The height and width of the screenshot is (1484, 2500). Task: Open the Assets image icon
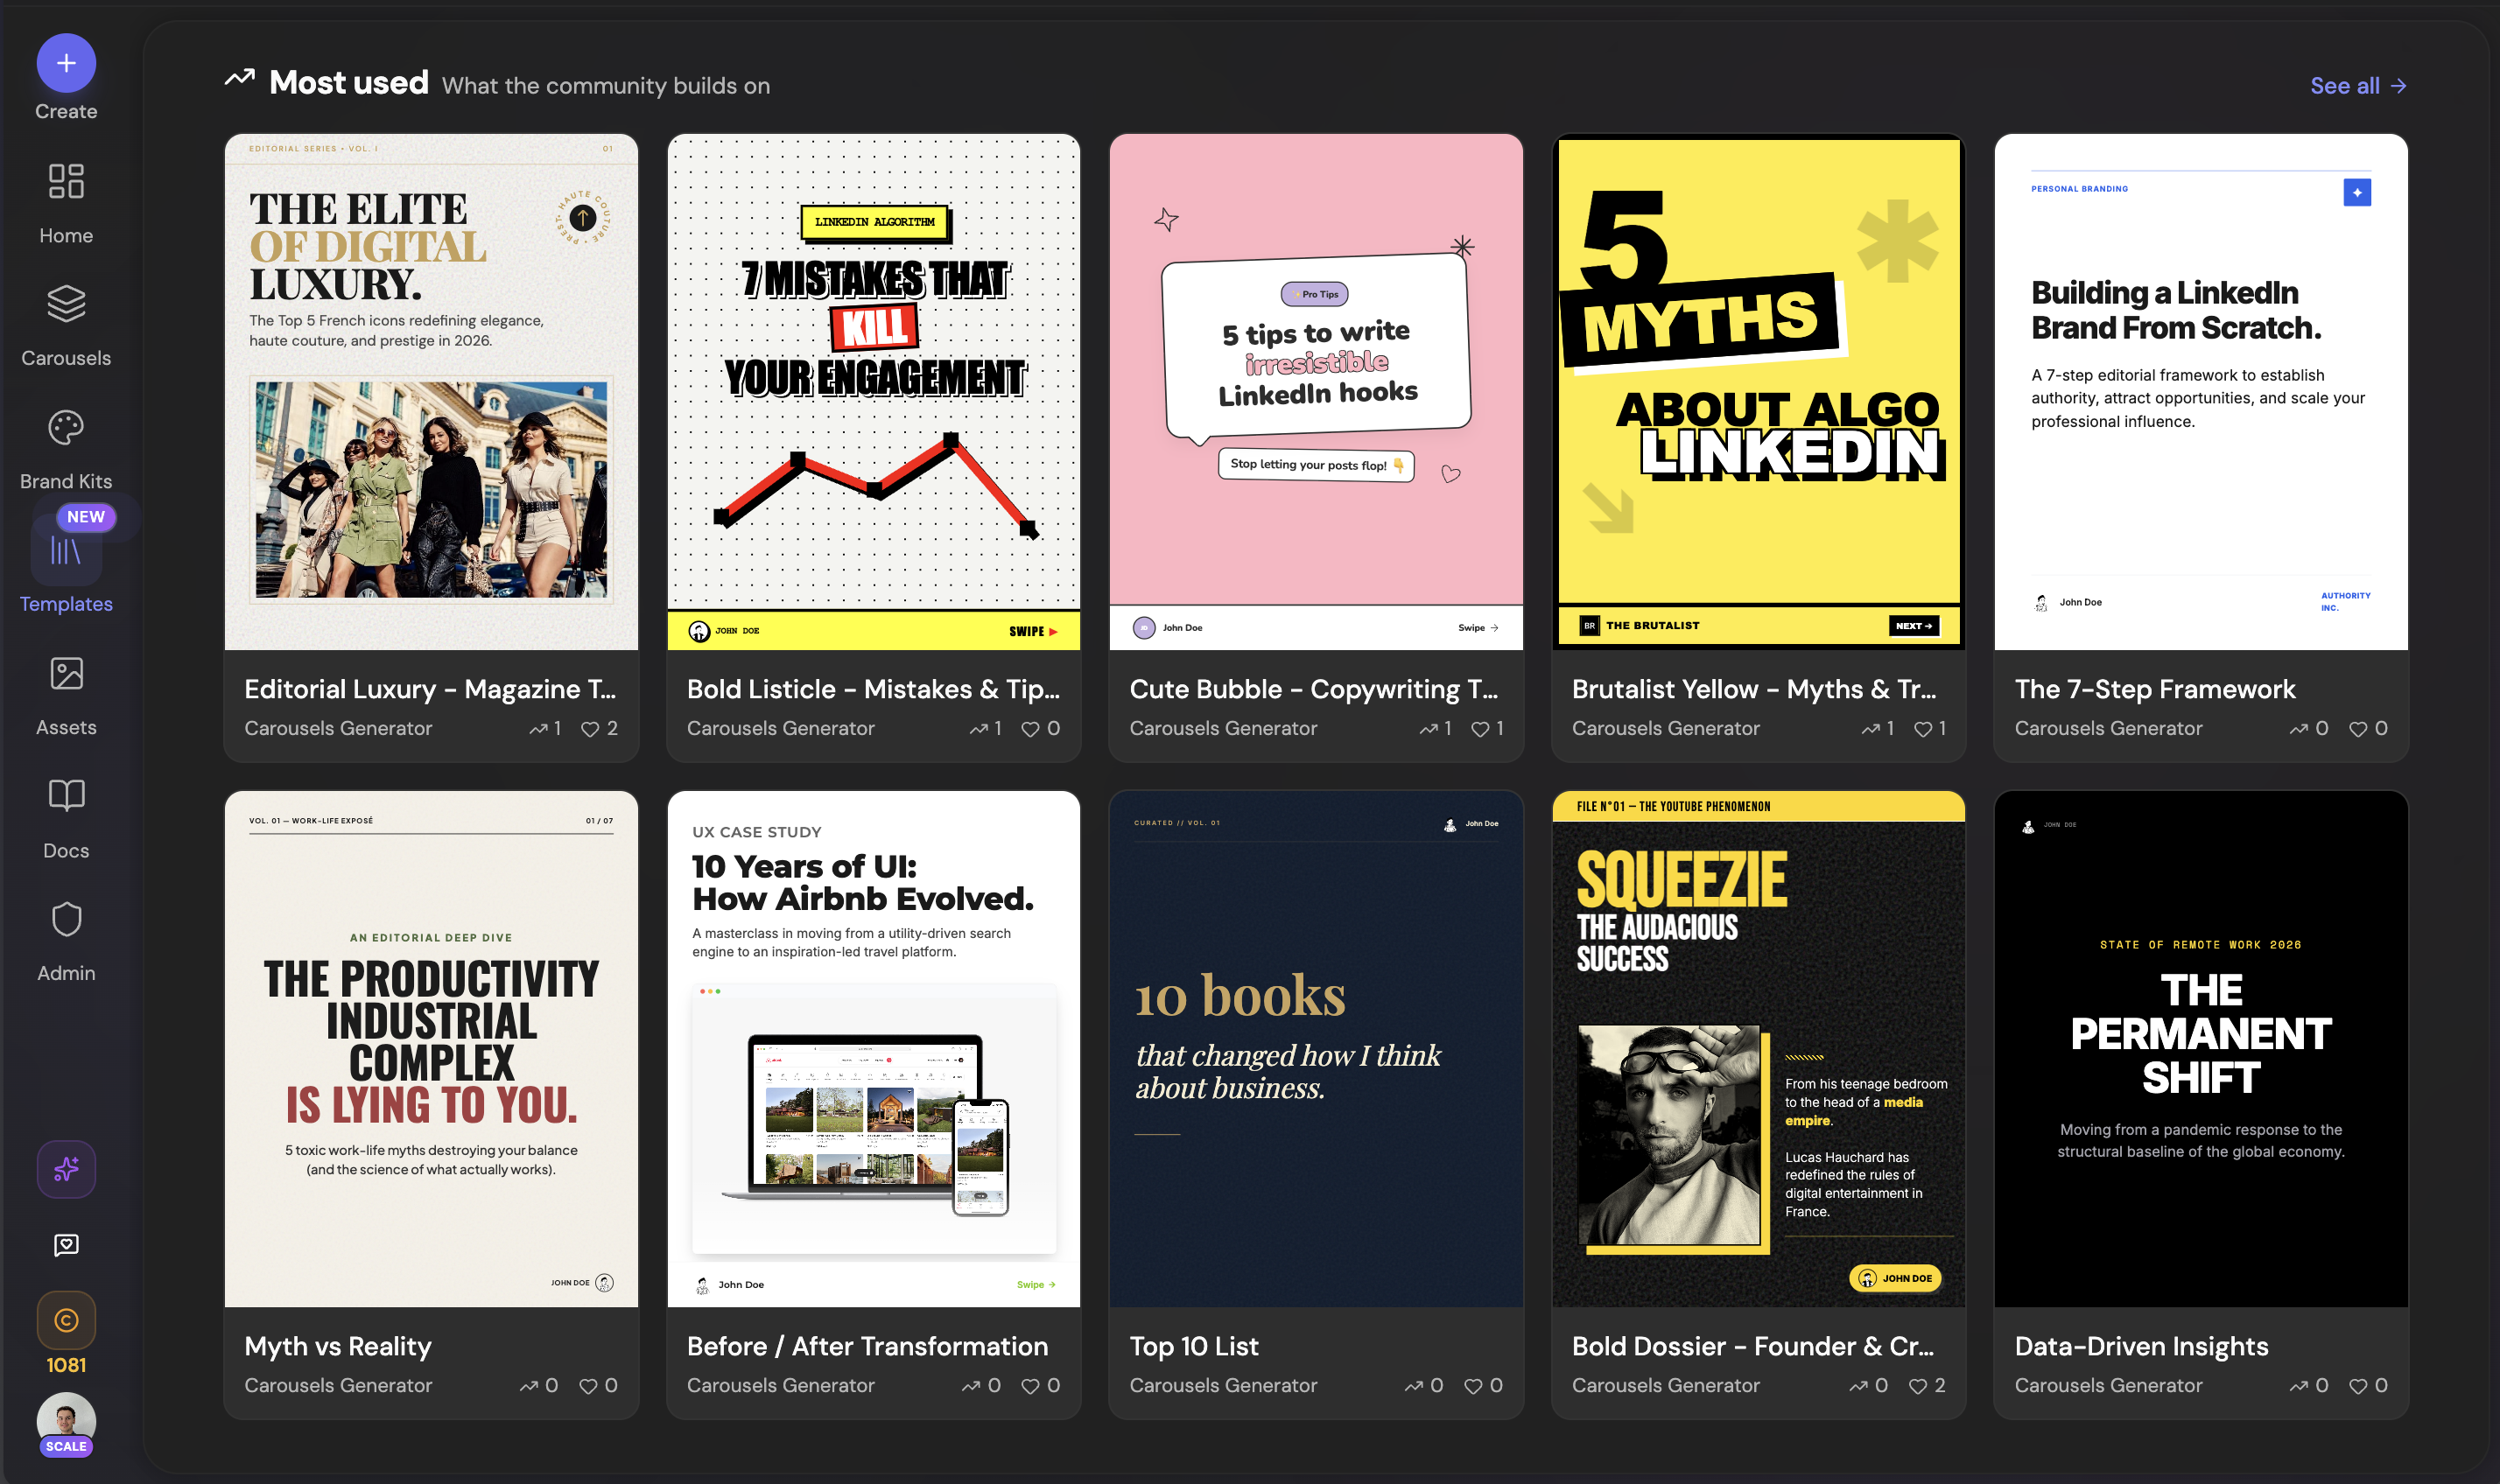[66, 674]
